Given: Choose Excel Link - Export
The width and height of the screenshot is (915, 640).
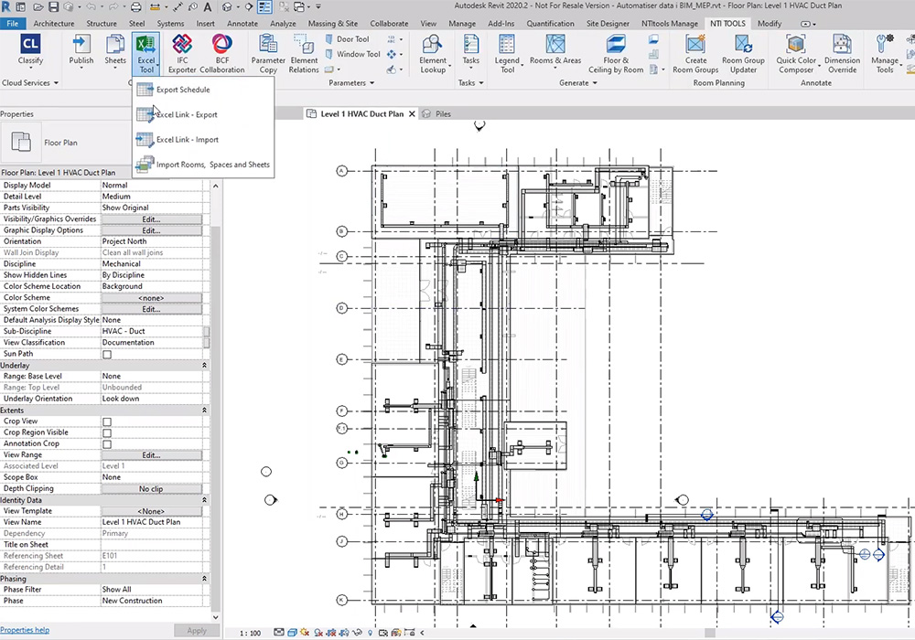Looking at the screenshot, I should (202, 115).
